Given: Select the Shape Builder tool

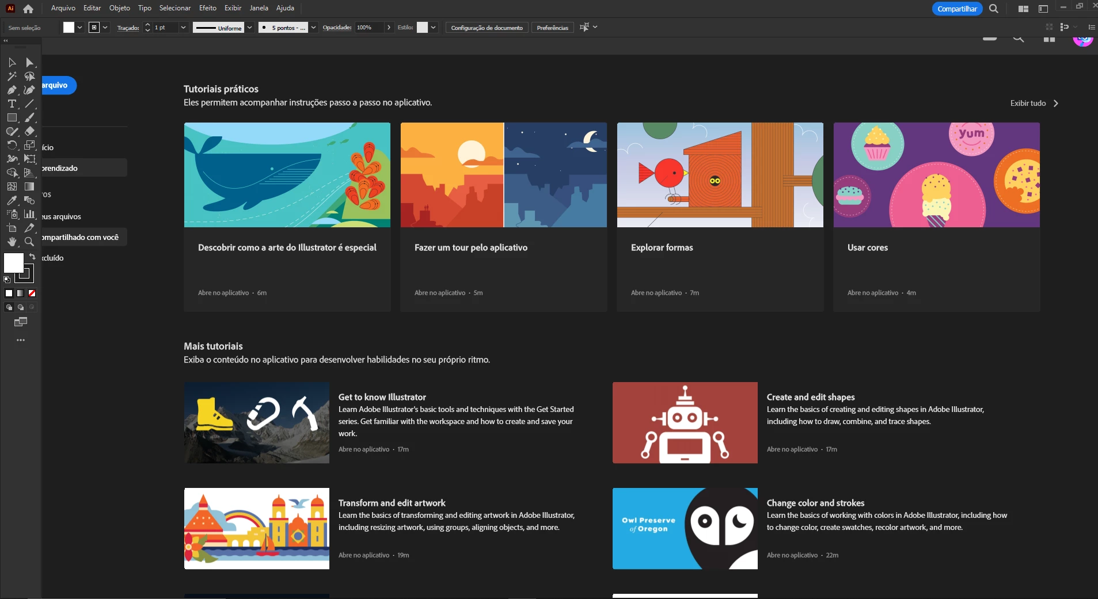Looking at the screenshot, I should coord(12,173).
